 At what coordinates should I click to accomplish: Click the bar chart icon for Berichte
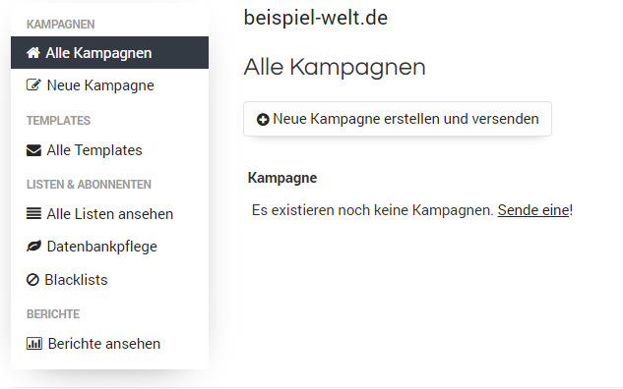(x=34, y=344)
